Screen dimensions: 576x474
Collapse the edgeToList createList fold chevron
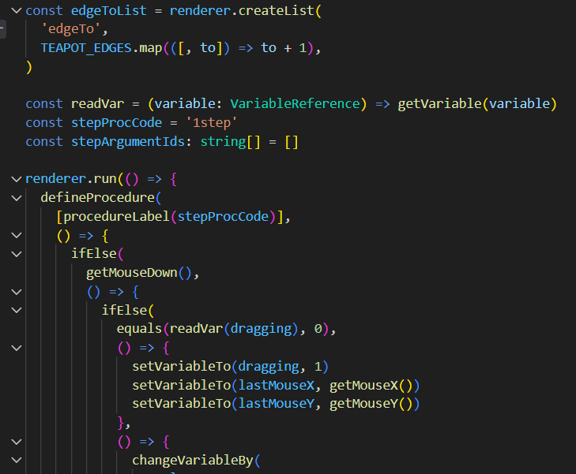(x=16, y=10)
